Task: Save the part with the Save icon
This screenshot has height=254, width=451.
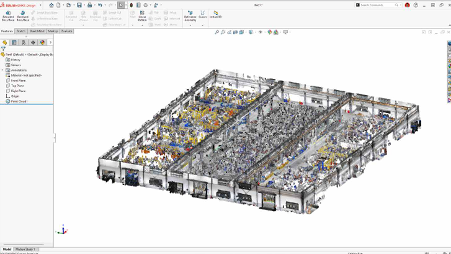Action: coord(79,5)
